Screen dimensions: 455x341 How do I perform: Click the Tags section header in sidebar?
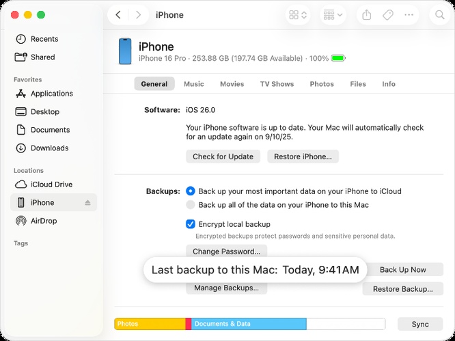click(21, 243)
